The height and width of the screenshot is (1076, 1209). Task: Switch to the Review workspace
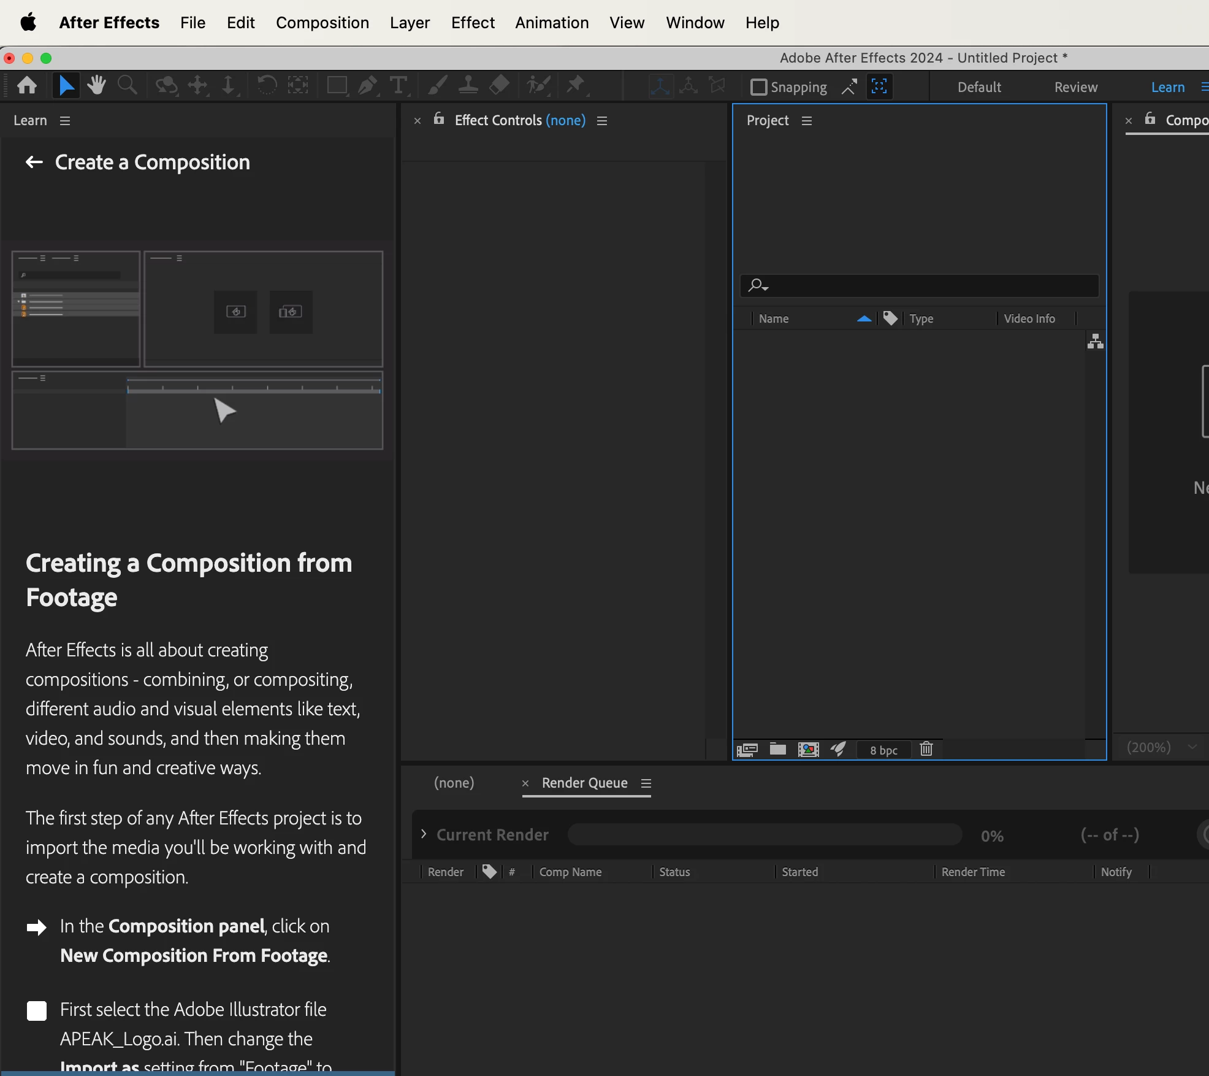pyautogui.click(x=1075, y=87)
